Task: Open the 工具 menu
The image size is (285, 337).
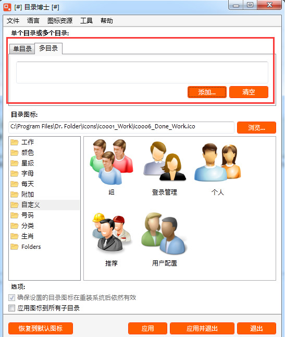Action: pos(86,21)
